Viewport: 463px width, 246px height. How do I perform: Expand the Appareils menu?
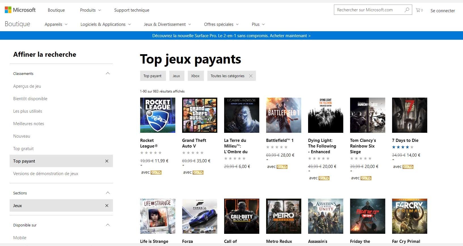point(56,24)
